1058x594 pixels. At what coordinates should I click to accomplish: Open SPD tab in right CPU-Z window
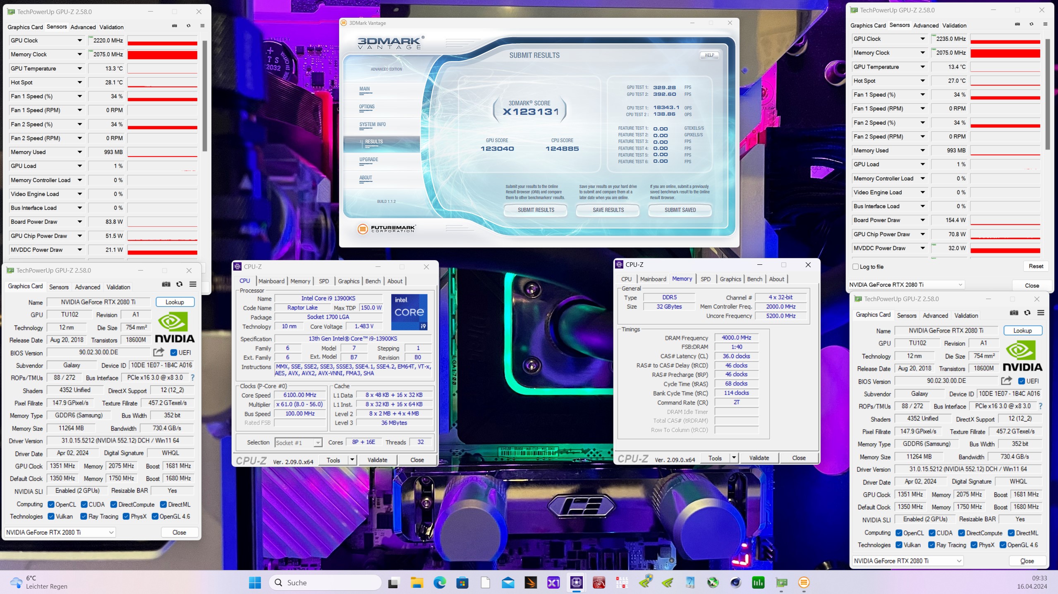point(706,279)
